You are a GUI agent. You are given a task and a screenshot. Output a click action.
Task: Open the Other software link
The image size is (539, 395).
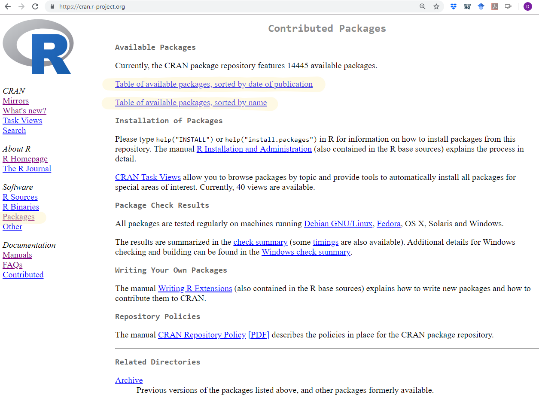12,227
